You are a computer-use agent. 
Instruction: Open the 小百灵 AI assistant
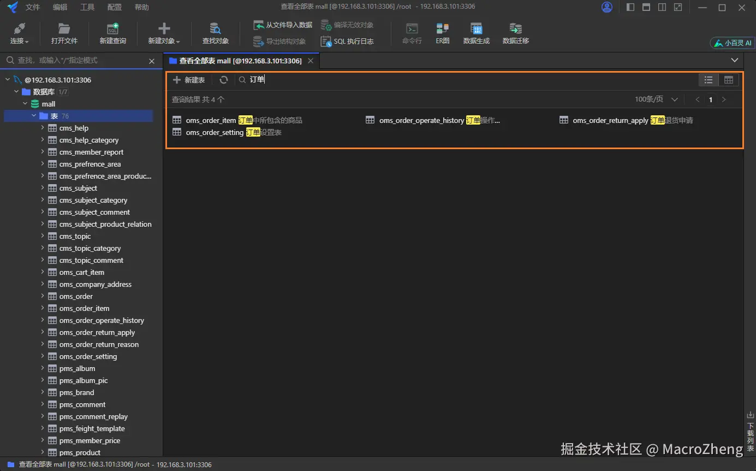732,43
